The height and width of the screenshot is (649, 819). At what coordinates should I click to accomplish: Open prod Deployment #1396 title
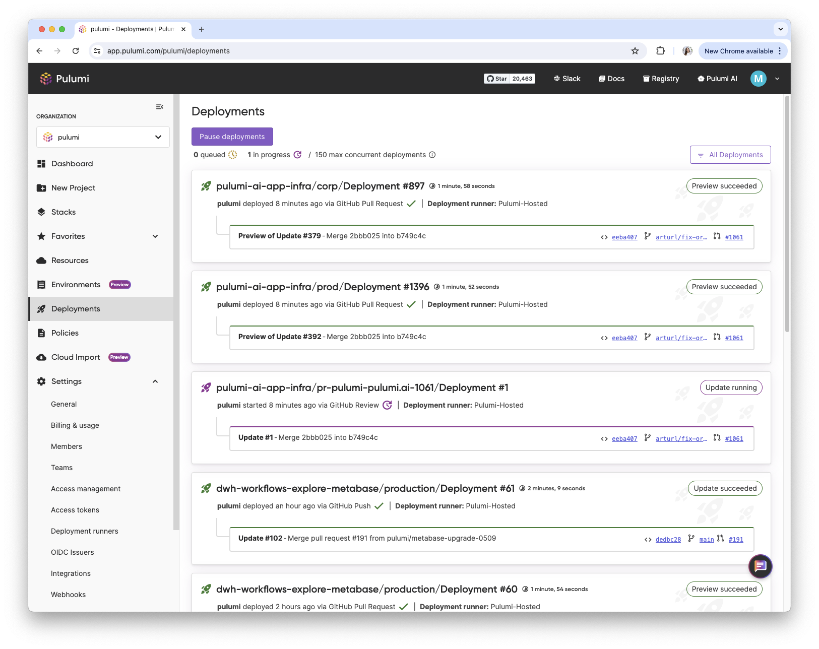(x=323, y=287)
